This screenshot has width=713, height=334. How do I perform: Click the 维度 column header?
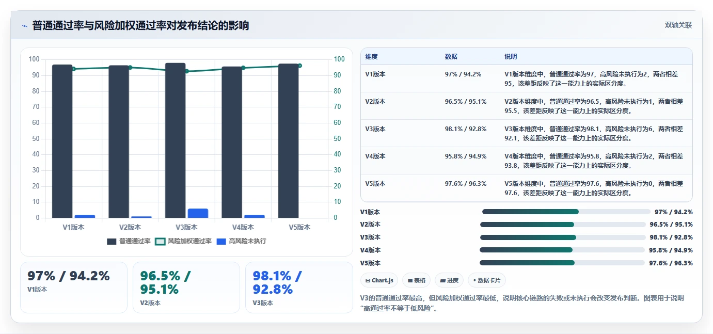[371, 57]
